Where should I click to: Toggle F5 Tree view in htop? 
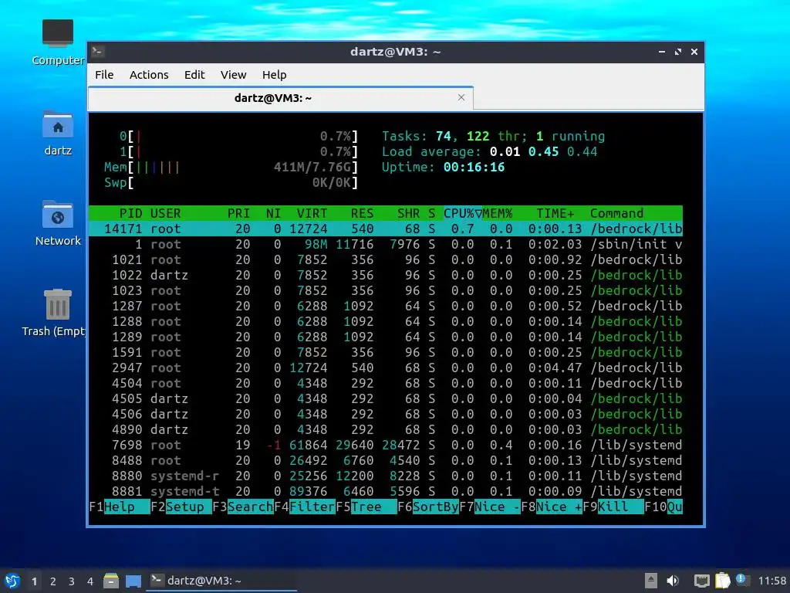(x=366, y=507)
